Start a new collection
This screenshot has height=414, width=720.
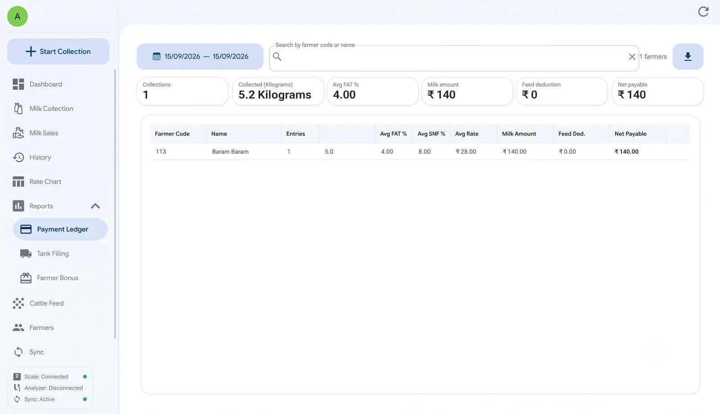(x=58, y=52)
